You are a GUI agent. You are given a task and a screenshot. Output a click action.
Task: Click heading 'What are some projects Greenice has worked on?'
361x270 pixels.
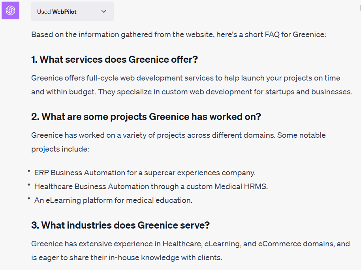point(146,117)
